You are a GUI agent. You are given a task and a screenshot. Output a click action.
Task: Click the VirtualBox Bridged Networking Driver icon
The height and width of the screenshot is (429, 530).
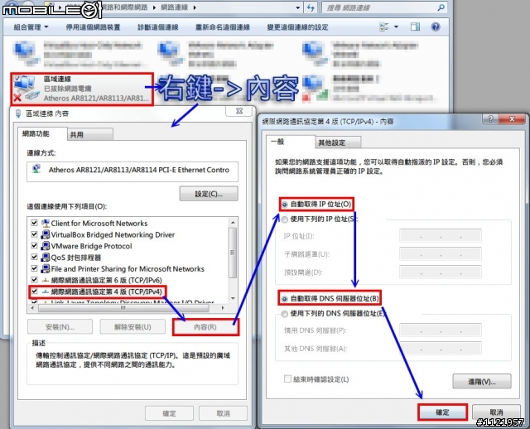click(46, 234)
